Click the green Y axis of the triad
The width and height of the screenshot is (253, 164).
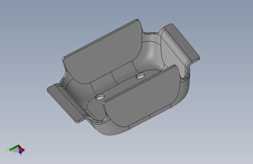coord(14,148)
